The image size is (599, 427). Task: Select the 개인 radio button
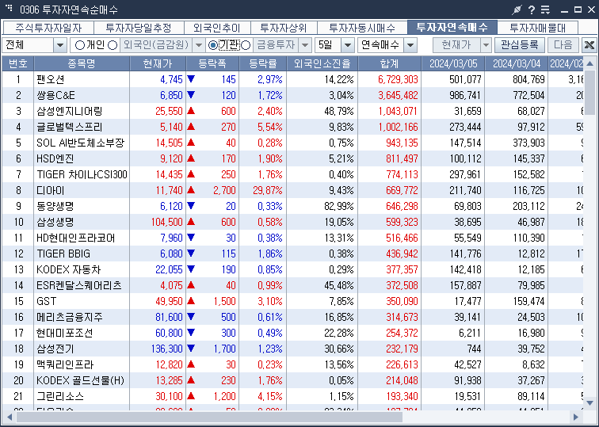tap(80, 45)
